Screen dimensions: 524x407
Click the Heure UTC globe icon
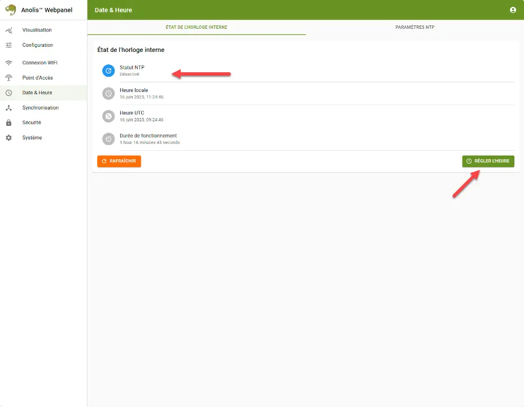tap(108, 116)
